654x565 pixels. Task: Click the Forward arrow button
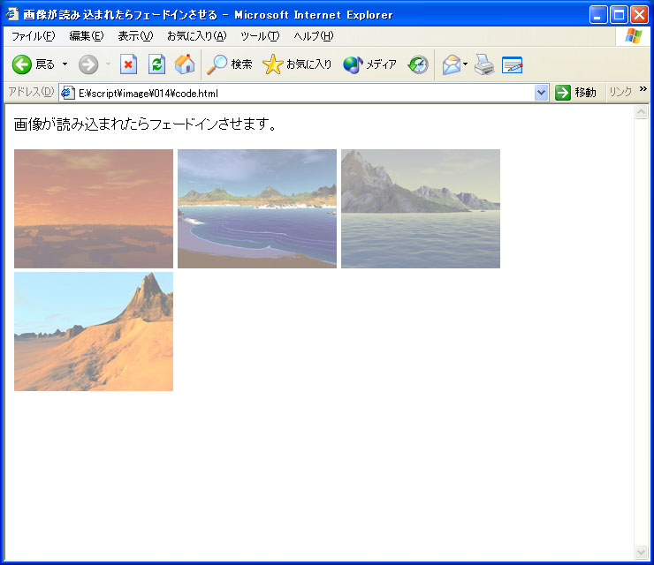pyautogui.click(x=88, y=64)
